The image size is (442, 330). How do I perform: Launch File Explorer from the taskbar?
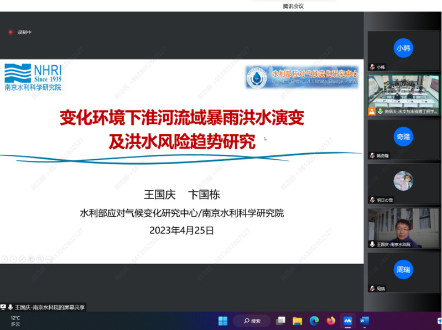297,321
